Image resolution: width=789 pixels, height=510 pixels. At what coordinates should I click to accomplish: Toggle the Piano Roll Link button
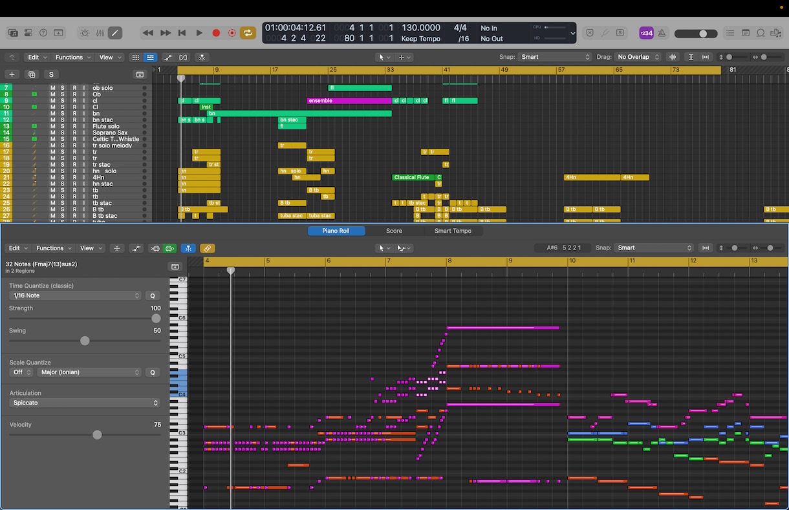[x=207, y=248]
